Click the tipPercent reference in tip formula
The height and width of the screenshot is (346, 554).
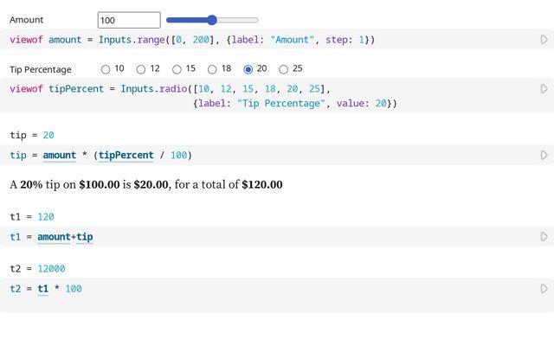(126, 156)
